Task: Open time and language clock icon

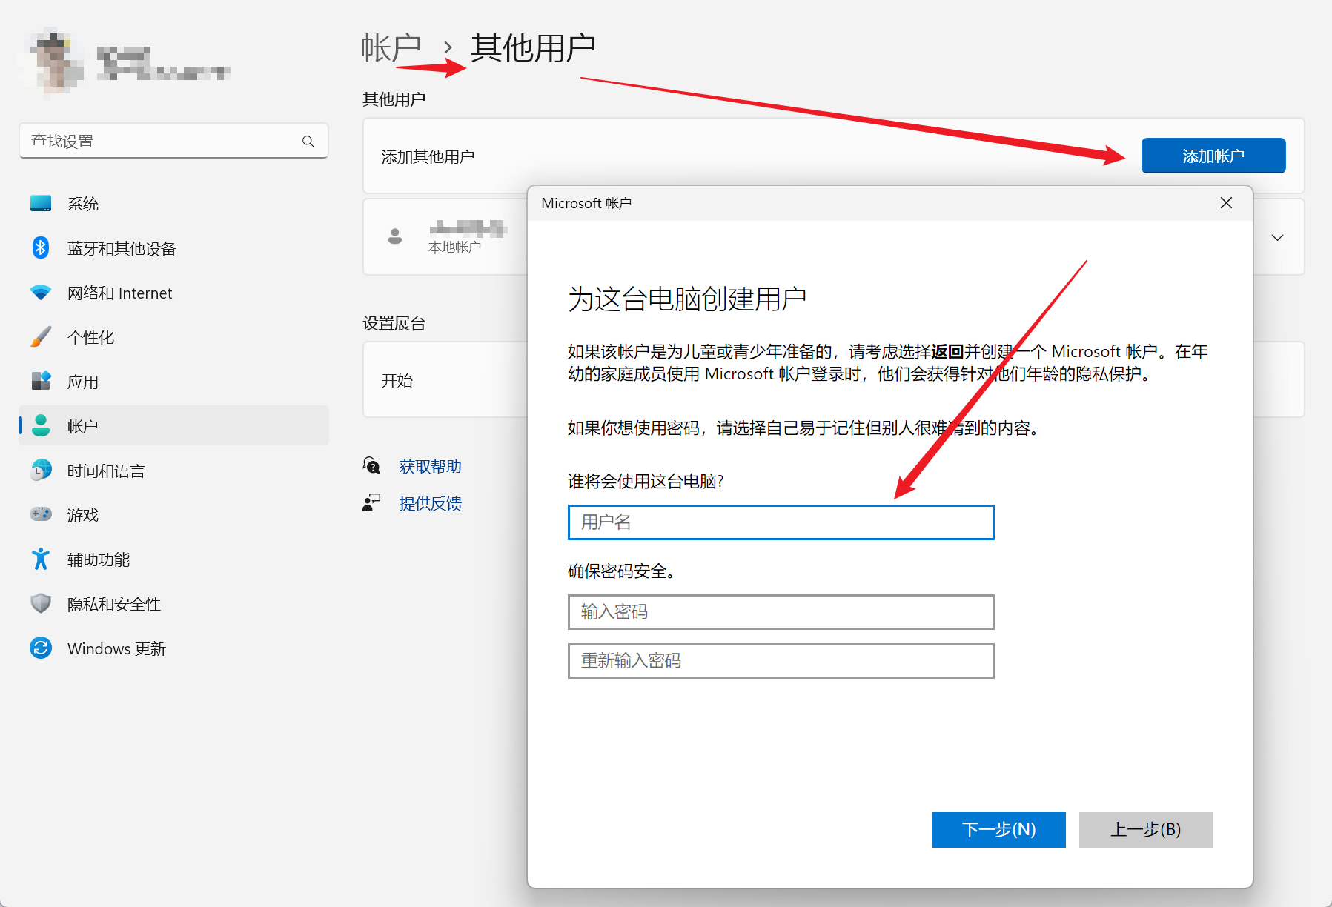Action: coord(41,471)
